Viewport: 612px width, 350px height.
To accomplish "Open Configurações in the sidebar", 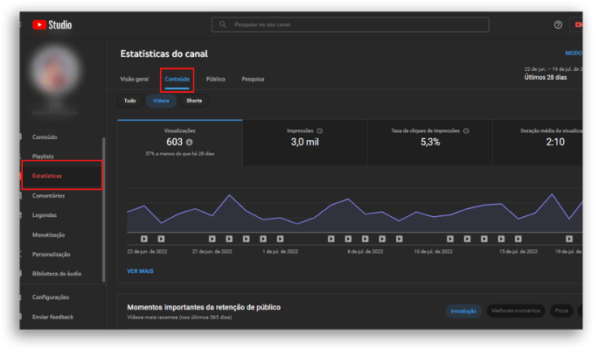I will [51, 297].
